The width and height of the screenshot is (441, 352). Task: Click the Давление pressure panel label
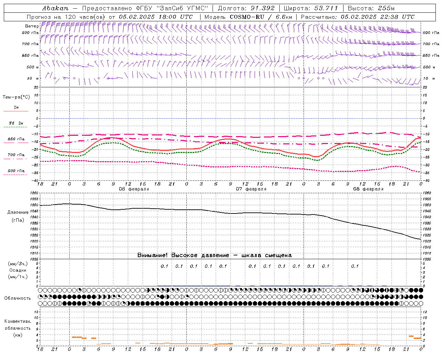point(18,212)
